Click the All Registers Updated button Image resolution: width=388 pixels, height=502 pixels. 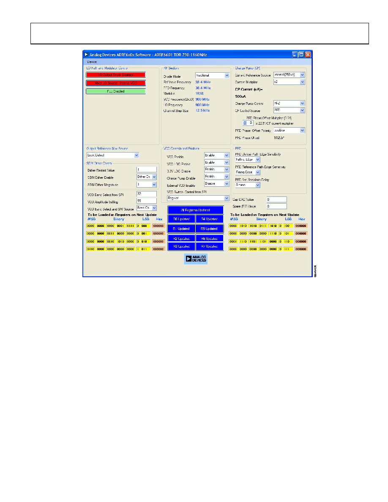(x=196, y=210)
